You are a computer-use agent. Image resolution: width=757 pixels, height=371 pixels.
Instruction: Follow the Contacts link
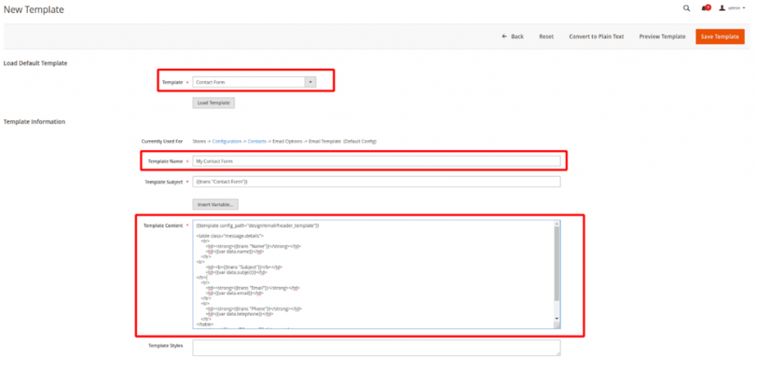257,140
